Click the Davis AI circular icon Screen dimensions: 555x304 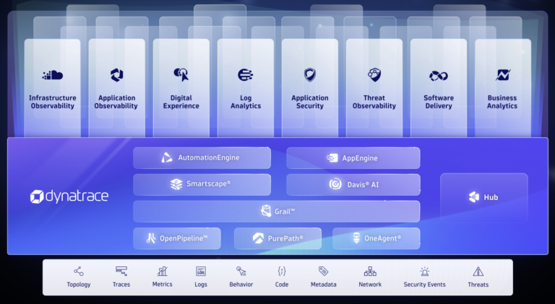335,184
